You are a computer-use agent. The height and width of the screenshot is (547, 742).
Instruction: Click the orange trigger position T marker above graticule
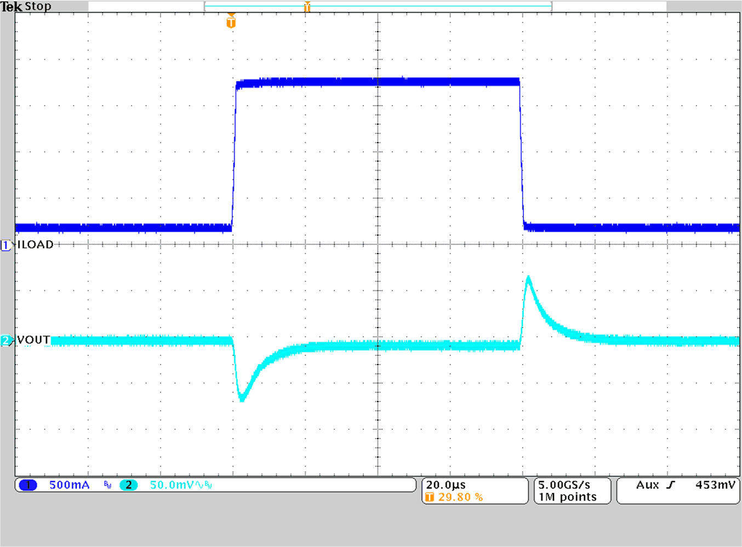(231, 22)
